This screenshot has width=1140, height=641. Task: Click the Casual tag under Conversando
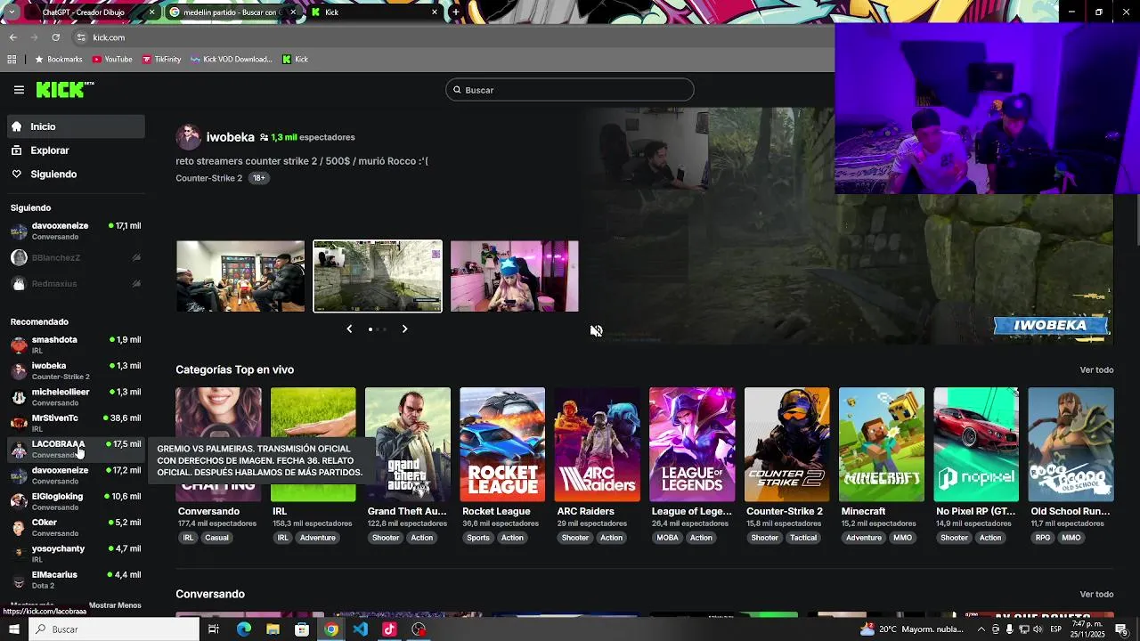coord(216,538)
